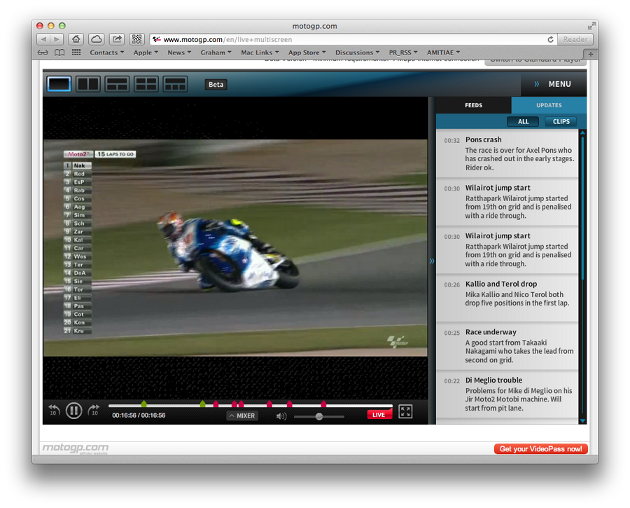Select the three-screen layout icon
Image resolution: width=630 pixels, height=508 pixels.
[x=117, y=84]
